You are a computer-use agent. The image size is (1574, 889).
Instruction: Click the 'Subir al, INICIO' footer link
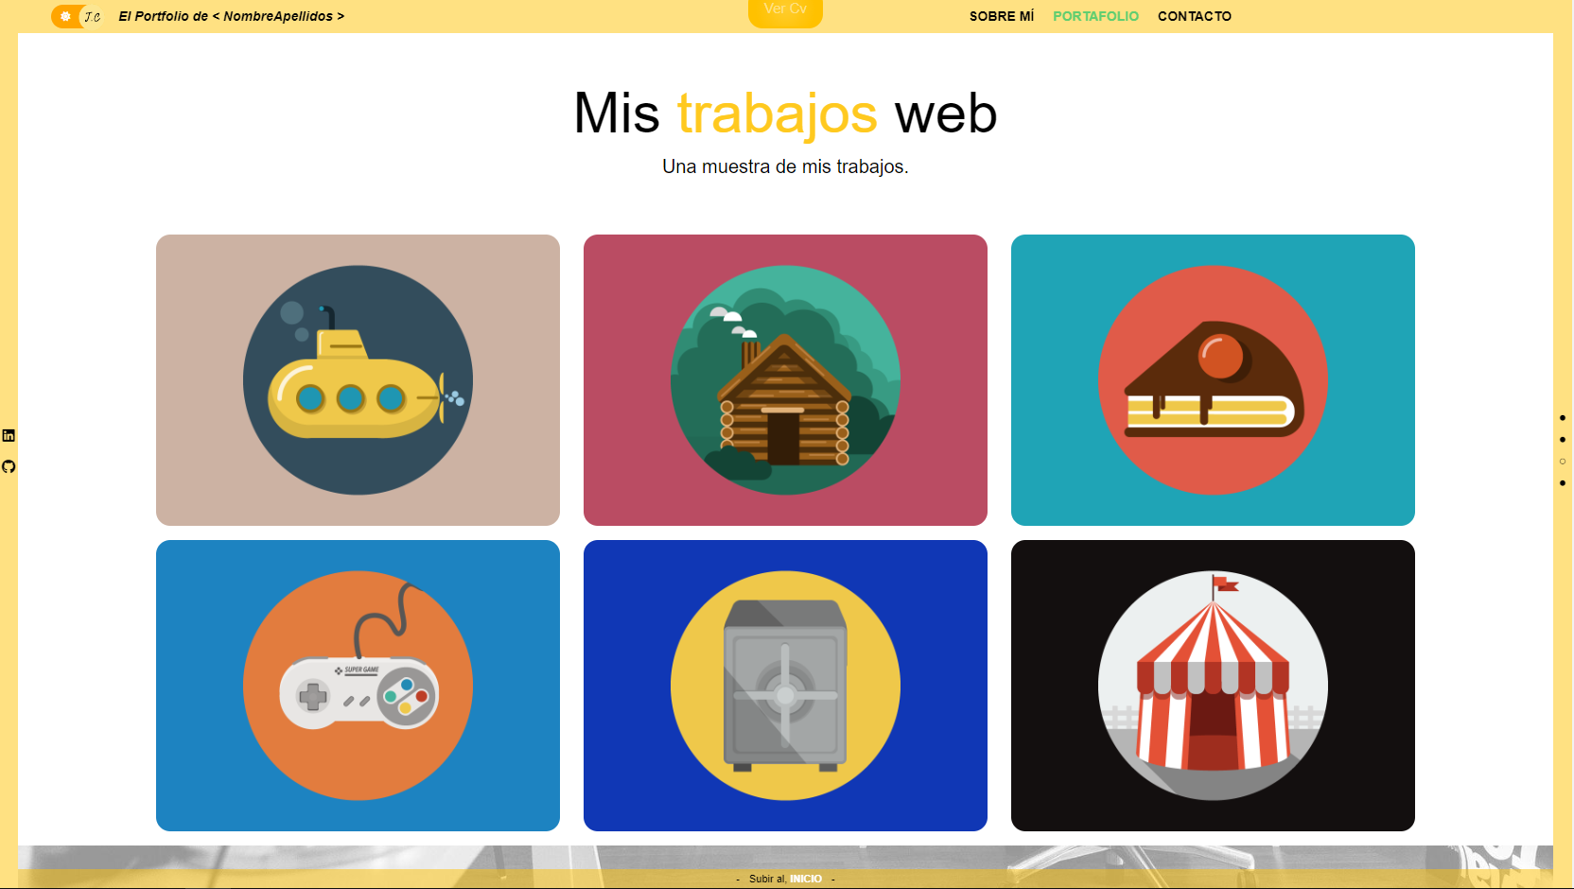(x=785, y=879)
